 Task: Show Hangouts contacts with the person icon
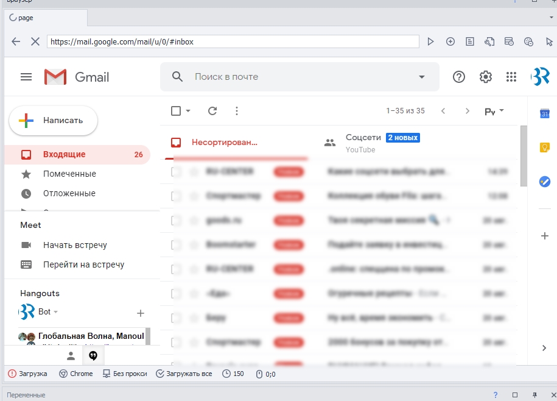(71, 355)
